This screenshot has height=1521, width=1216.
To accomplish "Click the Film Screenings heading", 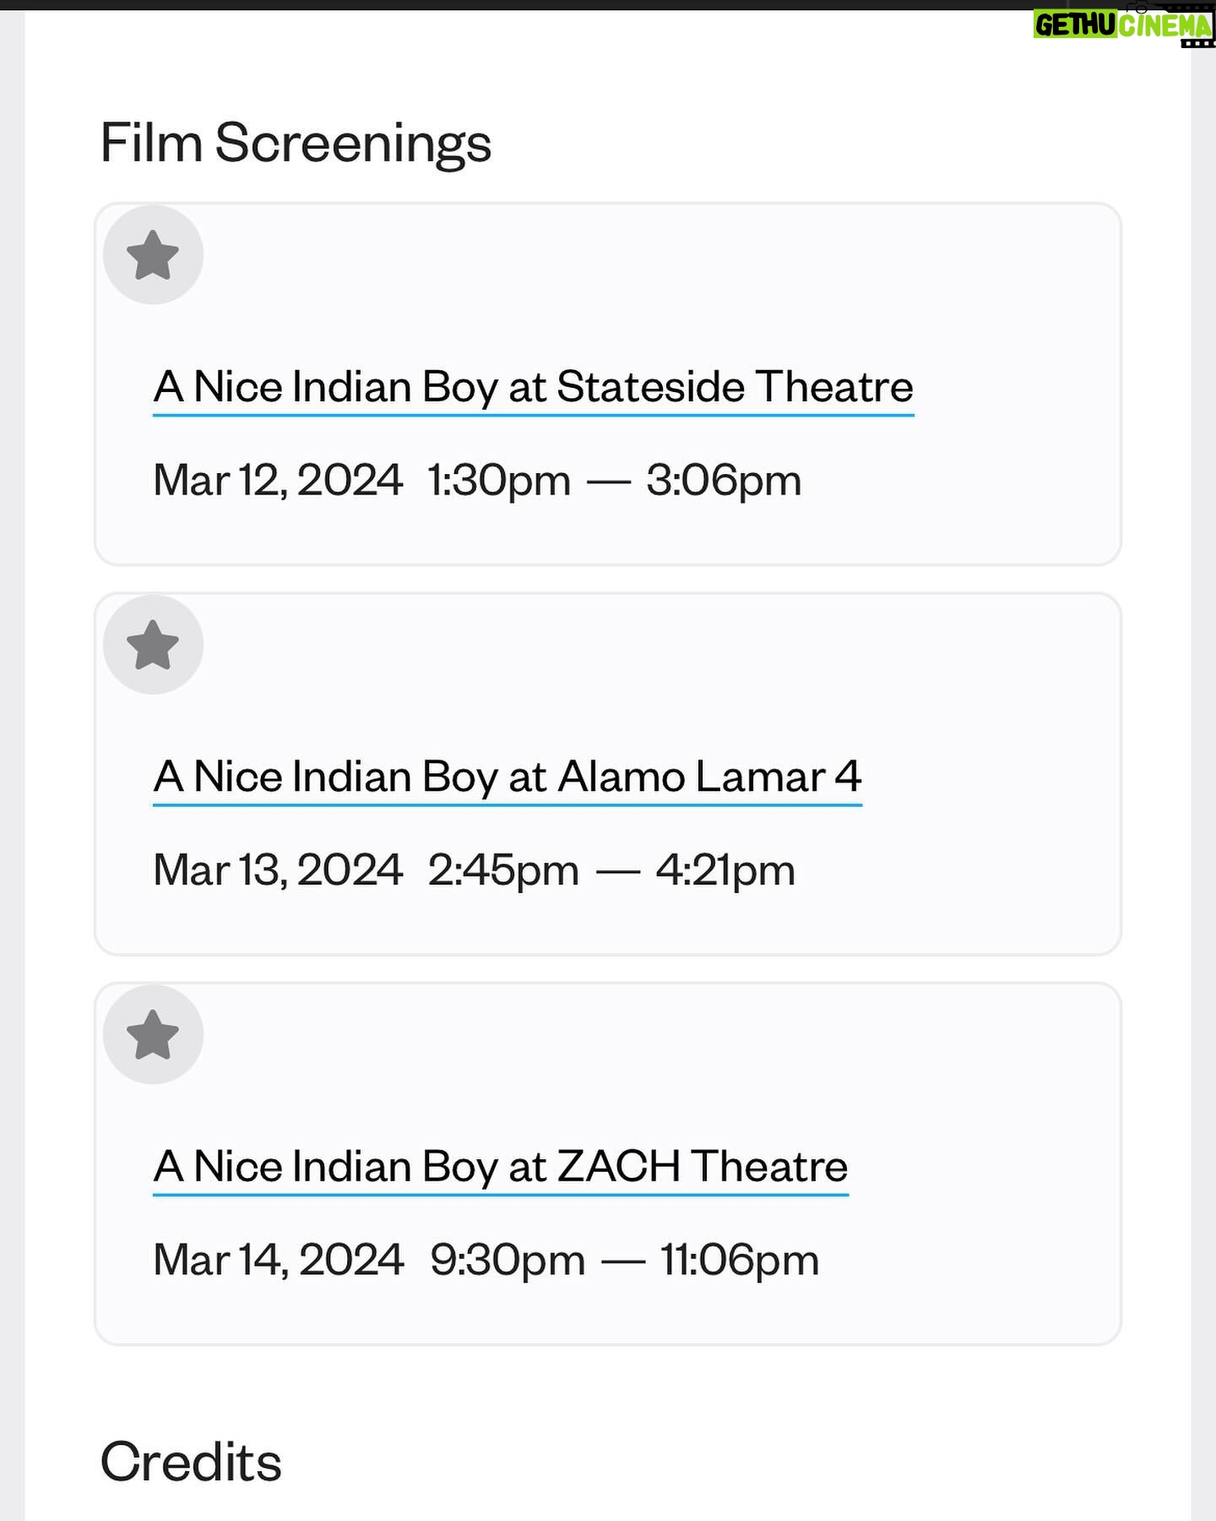I will [x=296, y=143].
